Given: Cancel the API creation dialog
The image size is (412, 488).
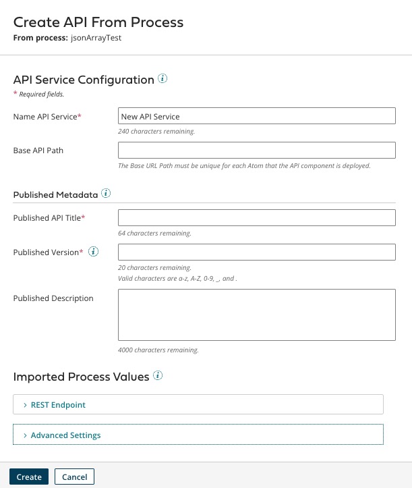Looking at the screenshot, I should coord(75,477).
